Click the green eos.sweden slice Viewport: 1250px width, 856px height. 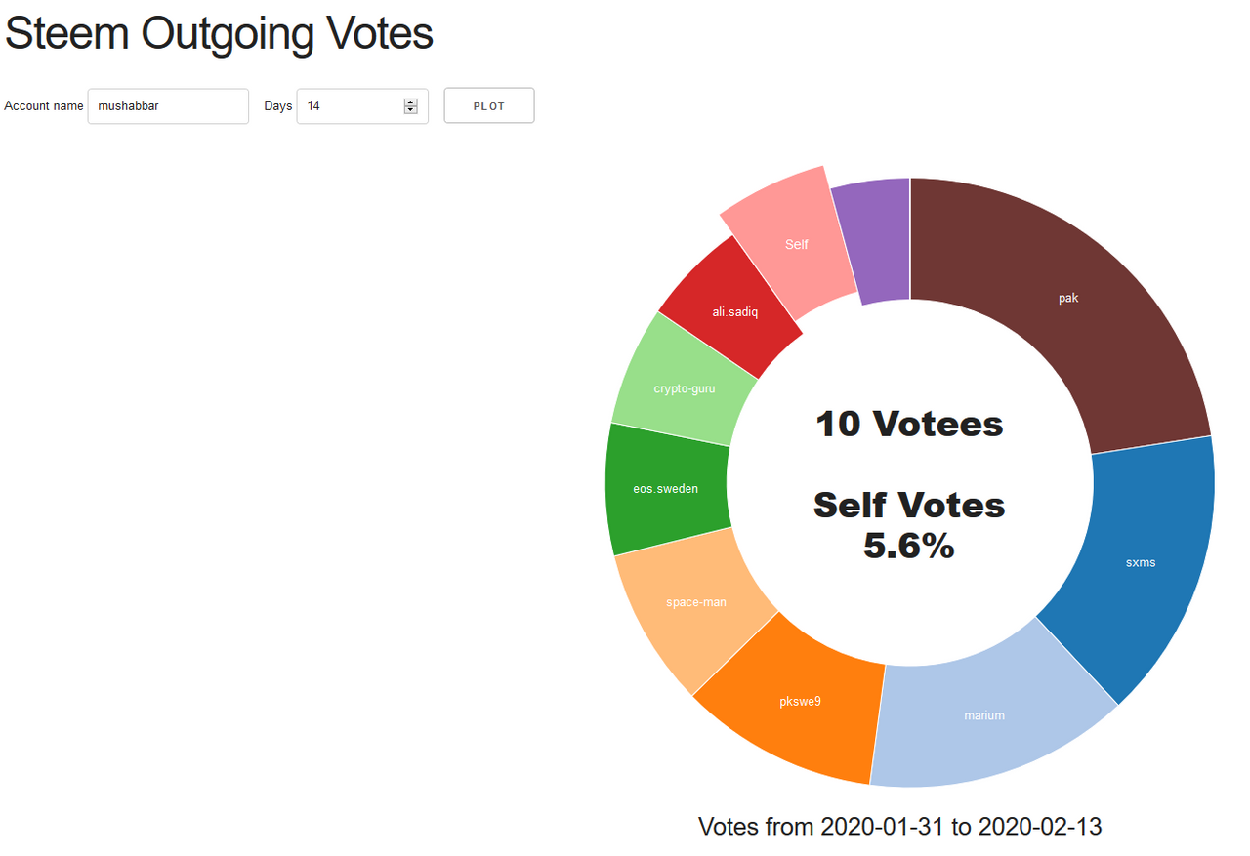665,488
